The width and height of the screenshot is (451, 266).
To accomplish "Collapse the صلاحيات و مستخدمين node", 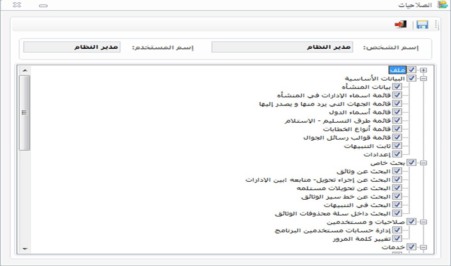I will click(423, 222).
